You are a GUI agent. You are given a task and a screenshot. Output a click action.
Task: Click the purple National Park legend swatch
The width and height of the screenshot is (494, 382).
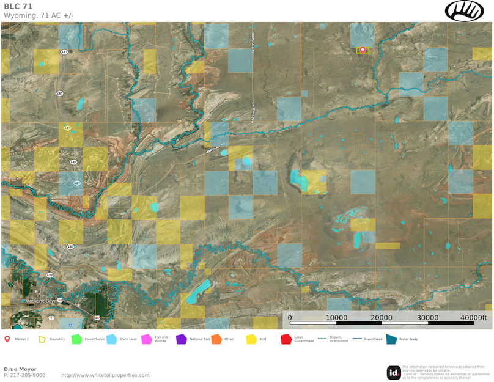181,339
